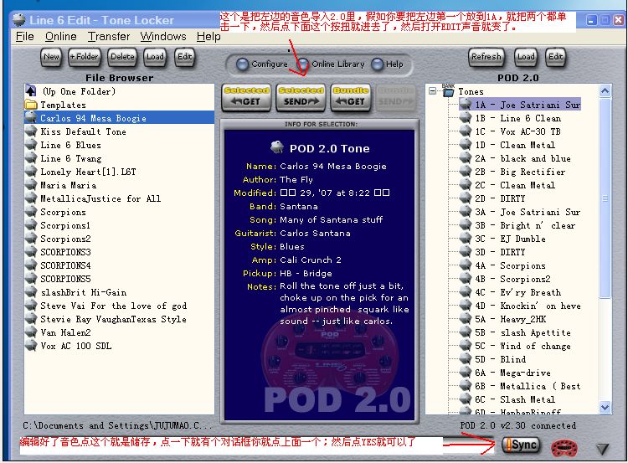Image resolution: width=628 pixels, height=463 pixels.
Task: Click the tone icon for 2B - Big Rectifier
Action: pos(465,172)
